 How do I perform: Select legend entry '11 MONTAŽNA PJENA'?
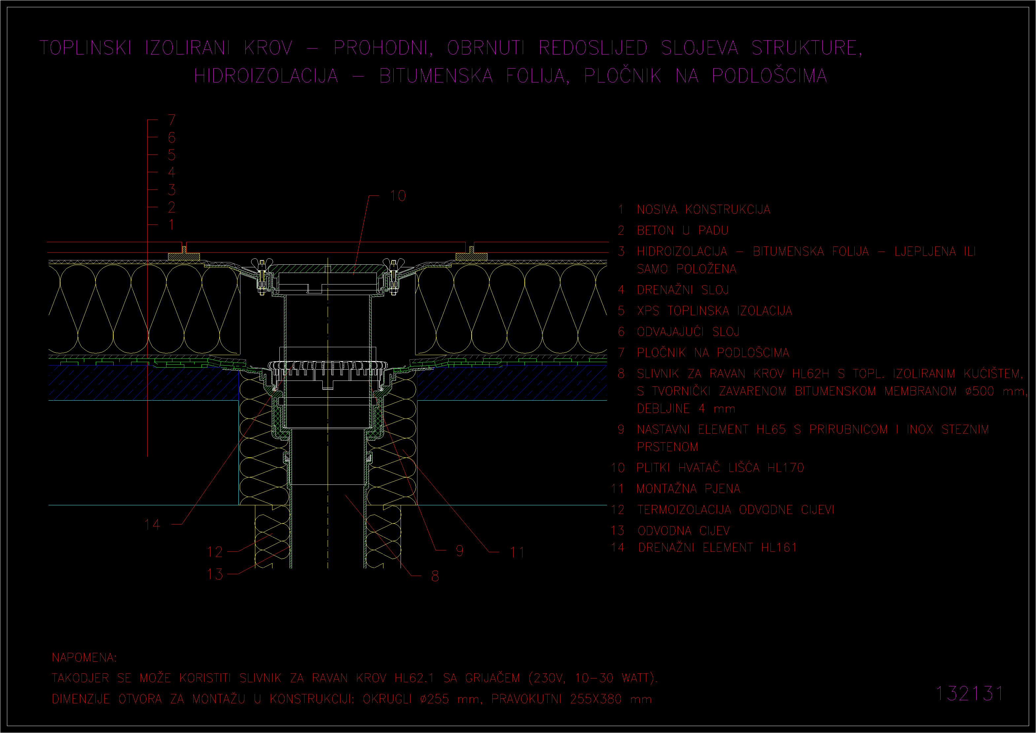click(x=676, y=489)
